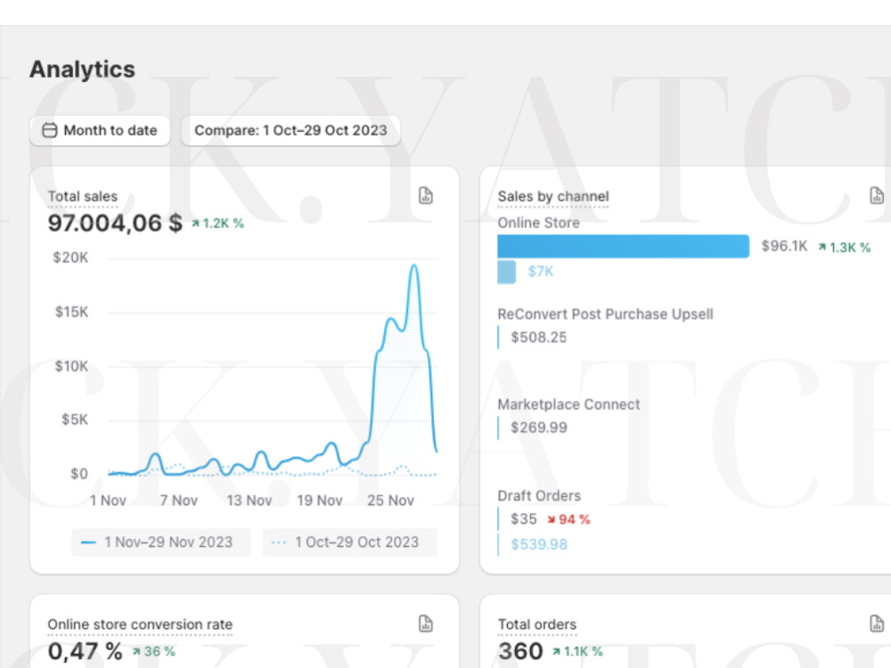Click the 1 Nov x-axis label
The width and height of the screenshot is (891, 668).
tap(108, 501)
